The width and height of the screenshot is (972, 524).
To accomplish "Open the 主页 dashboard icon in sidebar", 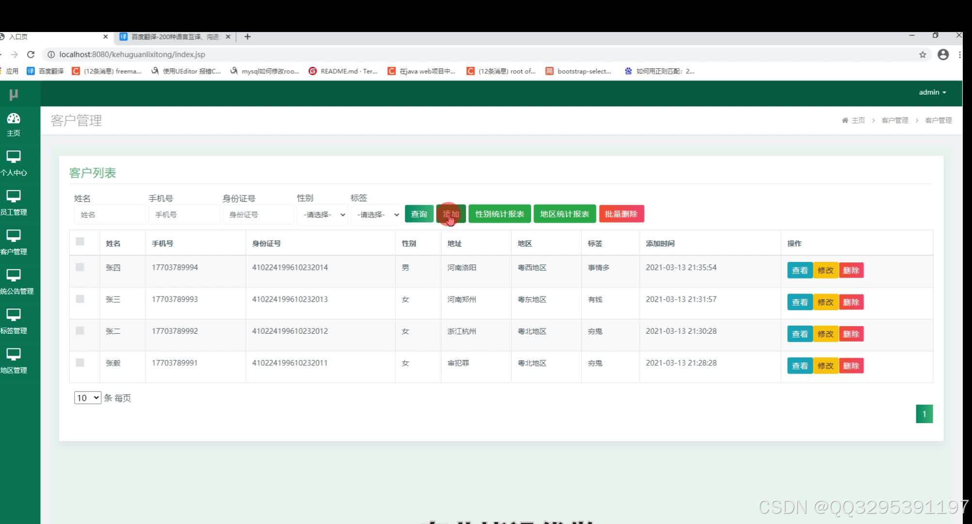I will tap(14, 118).
